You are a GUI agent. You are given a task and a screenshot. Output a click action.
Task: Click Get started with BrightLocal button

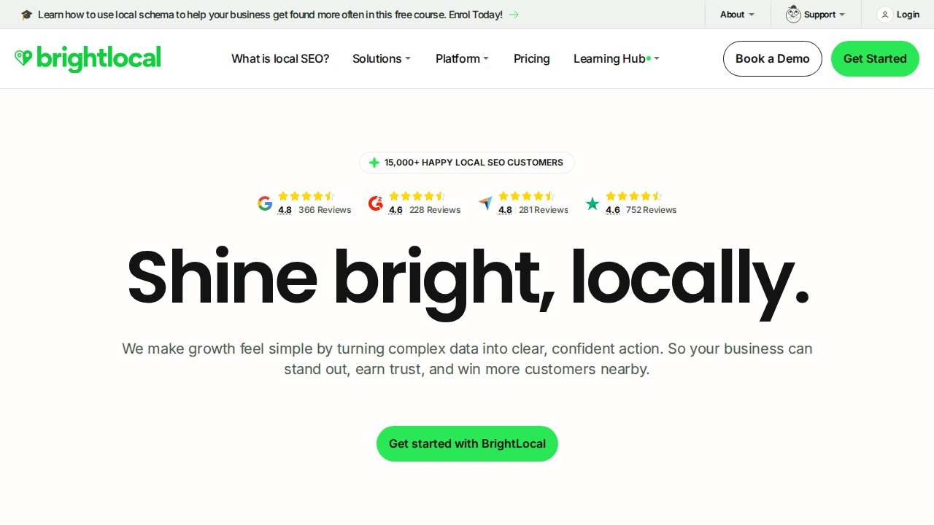click(x=467, y=443)
